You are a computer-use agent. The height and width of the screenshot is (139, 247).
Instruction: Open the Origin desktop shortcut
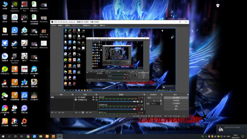pyautogui.click(x=24, y=122)
